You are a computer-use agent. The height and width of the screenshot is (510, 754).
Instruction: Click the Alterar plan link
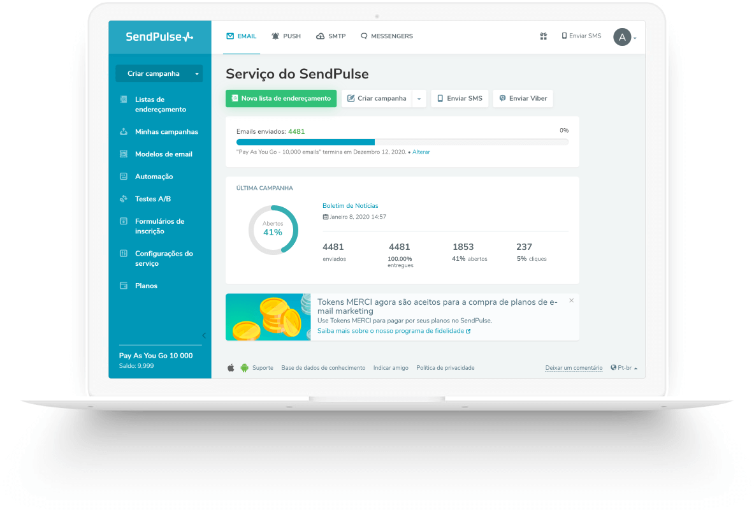(x=421, y=152)
